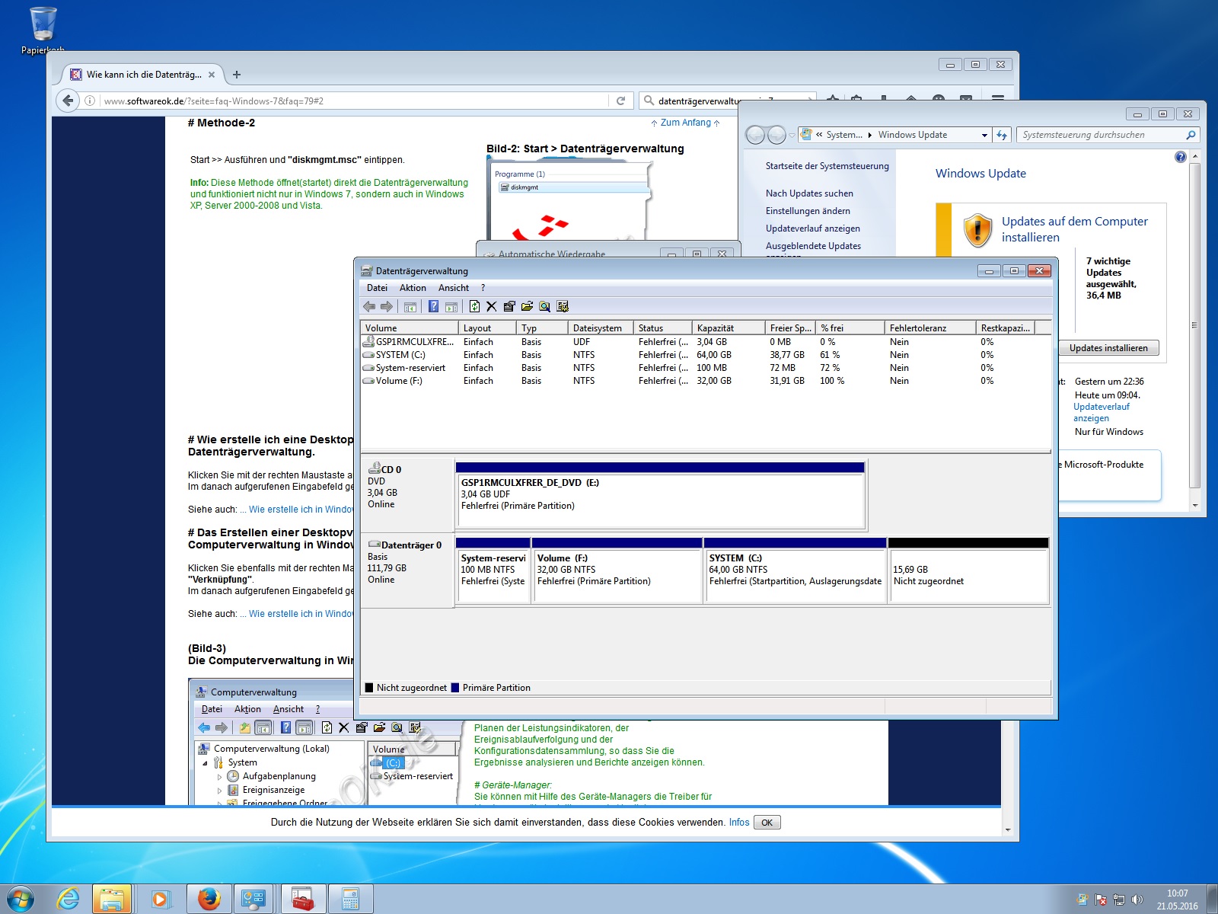Open the Datei menu in Datenträgerverwaltung
This screenshot has height=914, width=1218.
pyautogui.click(x=377, y=288)
